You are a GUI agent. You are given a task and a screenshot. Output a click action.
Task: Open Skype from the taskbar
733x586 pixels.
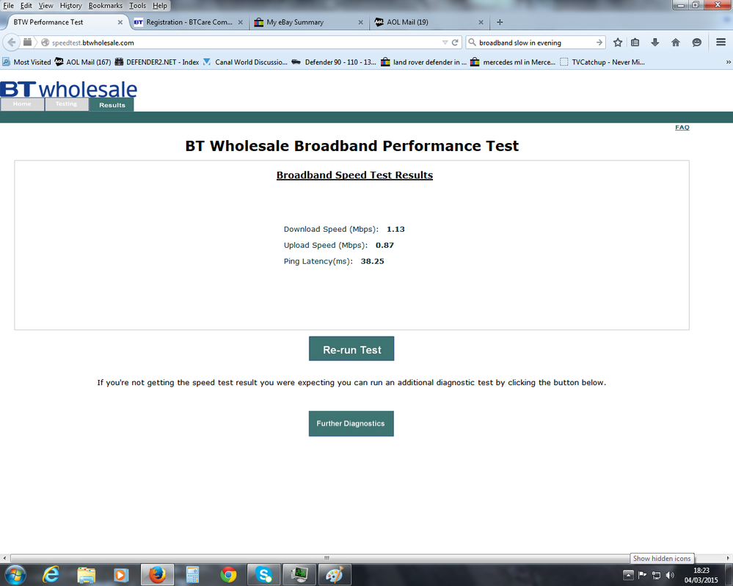point(263,575)
